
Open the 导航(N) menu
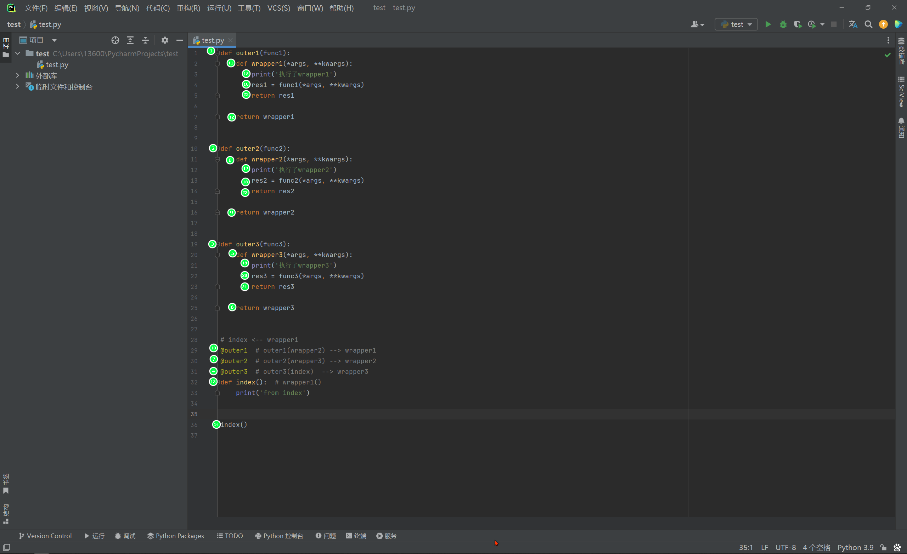point(127,8)
